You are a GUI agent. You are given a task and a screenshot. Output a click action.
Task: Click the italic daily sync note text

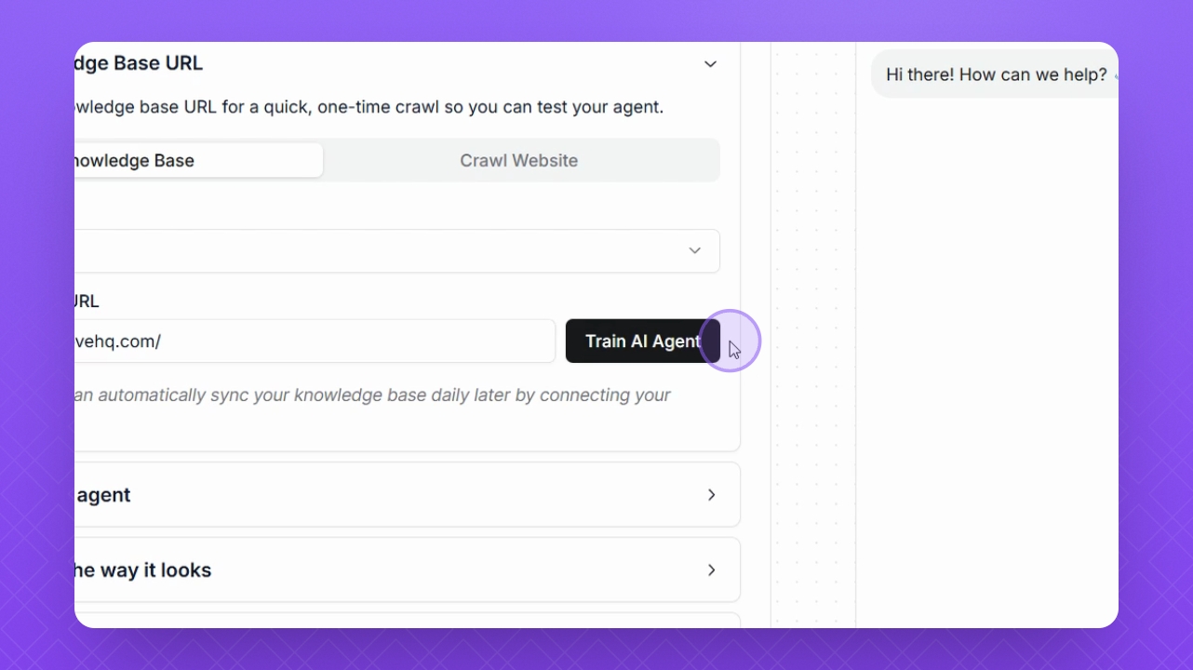pos(372,395)
